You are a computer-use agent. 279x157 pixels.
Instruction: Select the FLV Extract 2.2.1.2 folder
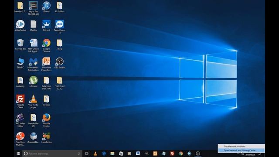coord(60,83)
